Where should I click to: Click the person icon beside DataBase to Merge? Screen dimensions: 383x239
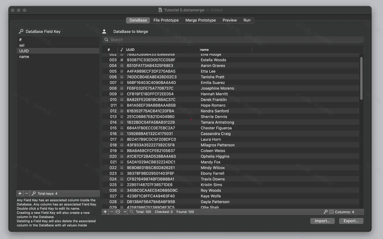(104, 31)
